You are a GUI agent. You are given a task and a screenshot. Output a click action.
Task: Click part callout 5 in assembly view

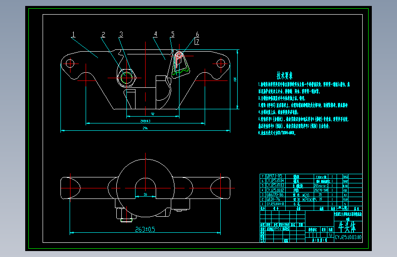(173, 34)
